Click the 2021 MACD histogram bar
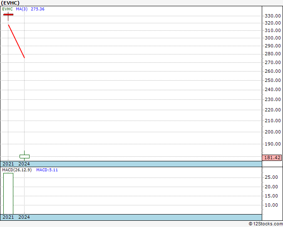The width and height of the screenshot is (283, 227). click(8, 194)
